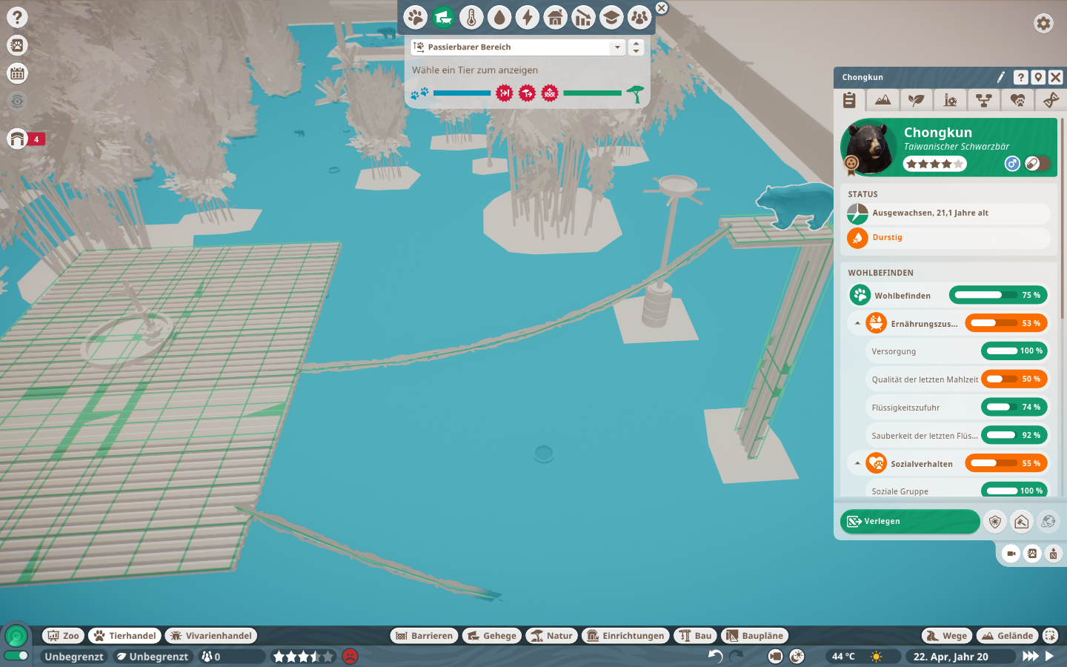Click the up-down stepper beside Passierbarer Bereich

636,47
